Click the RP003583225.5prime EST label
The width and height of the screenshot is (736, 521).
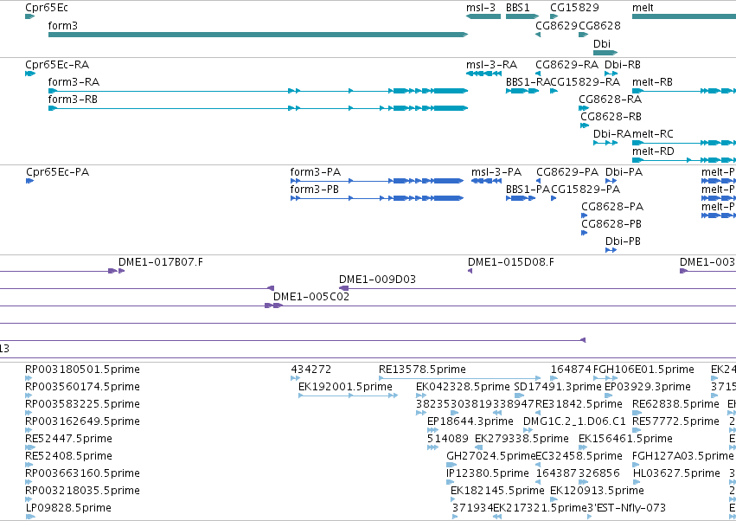pyautogui.click(x=82, y=404)
